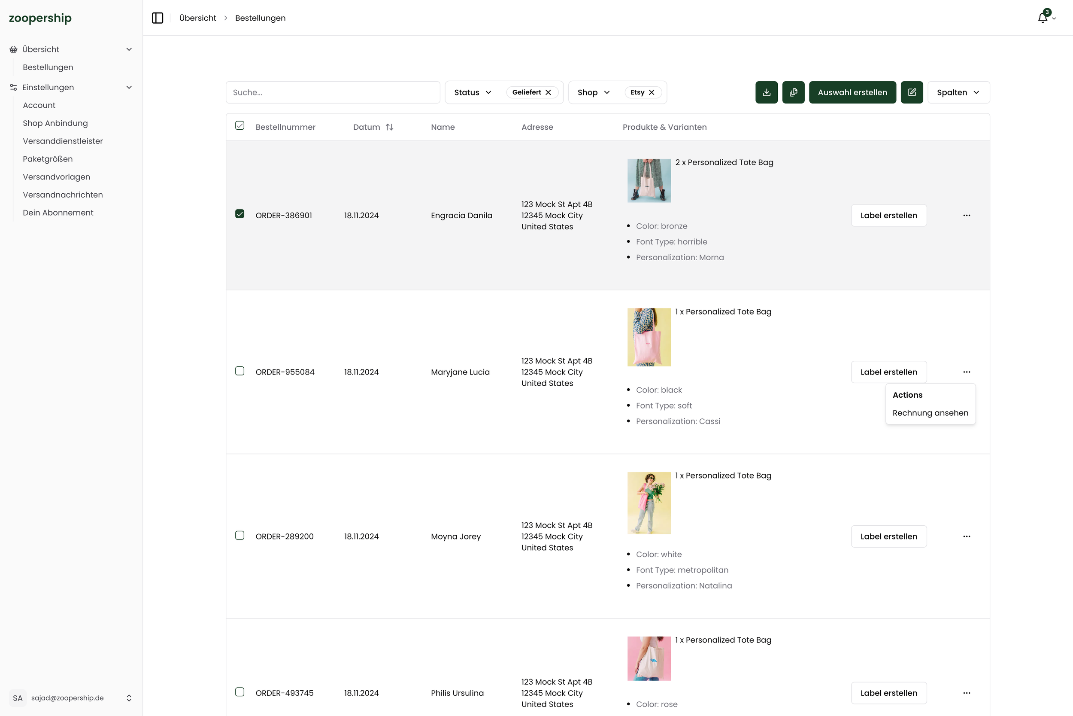Click the download icon button

767,92
